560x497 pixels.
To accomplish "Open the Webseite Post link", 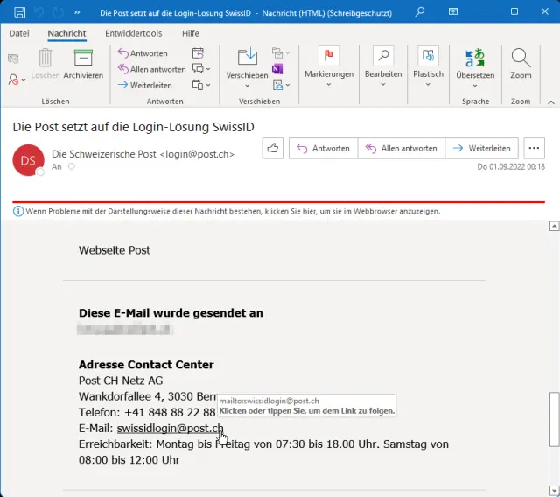I will coord(115,250).
